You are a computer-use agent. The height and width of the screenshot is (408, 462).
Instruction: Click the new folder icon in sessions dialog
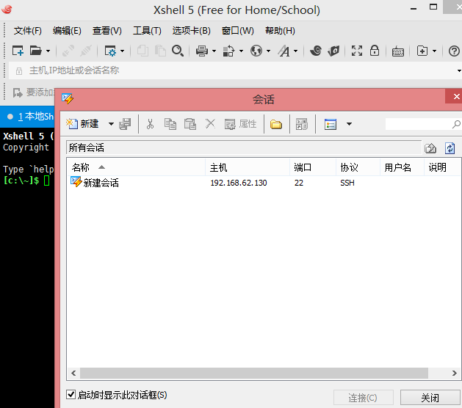point(276,124)
